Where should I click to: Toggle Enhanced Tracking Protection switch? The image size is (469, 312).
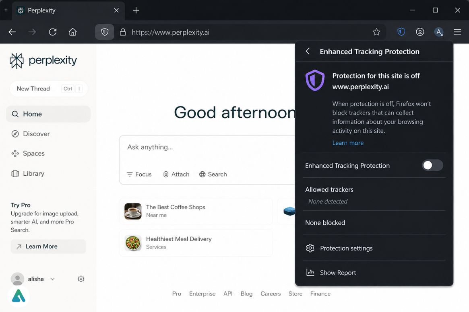coord(432,165)
